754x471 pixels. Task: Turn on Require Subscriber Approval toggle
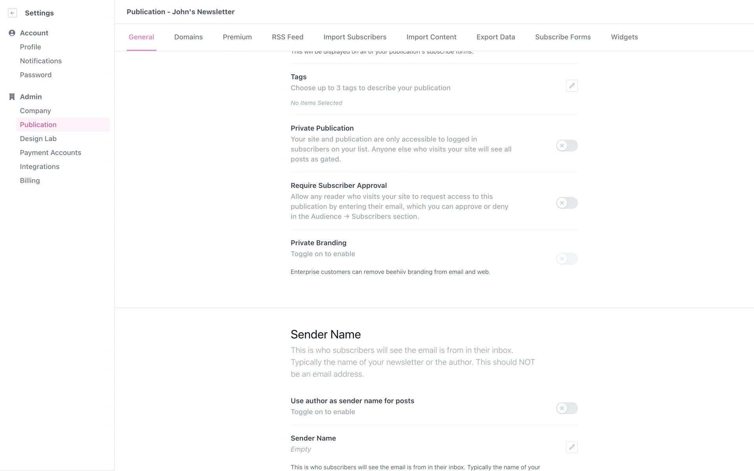tap(567, 203)
